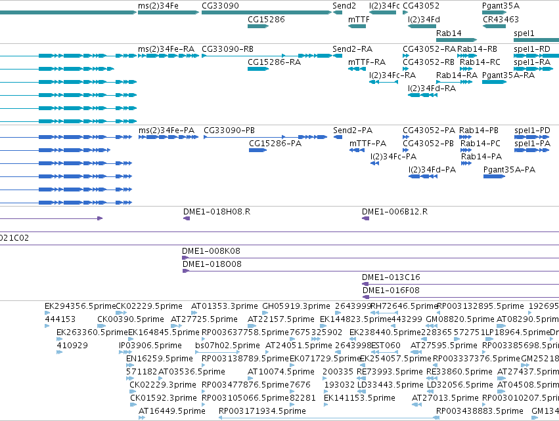Click EST label GH05919.3prime
Image resolution: width=559 pixels, height=421 pixels.
coord(296,306)
